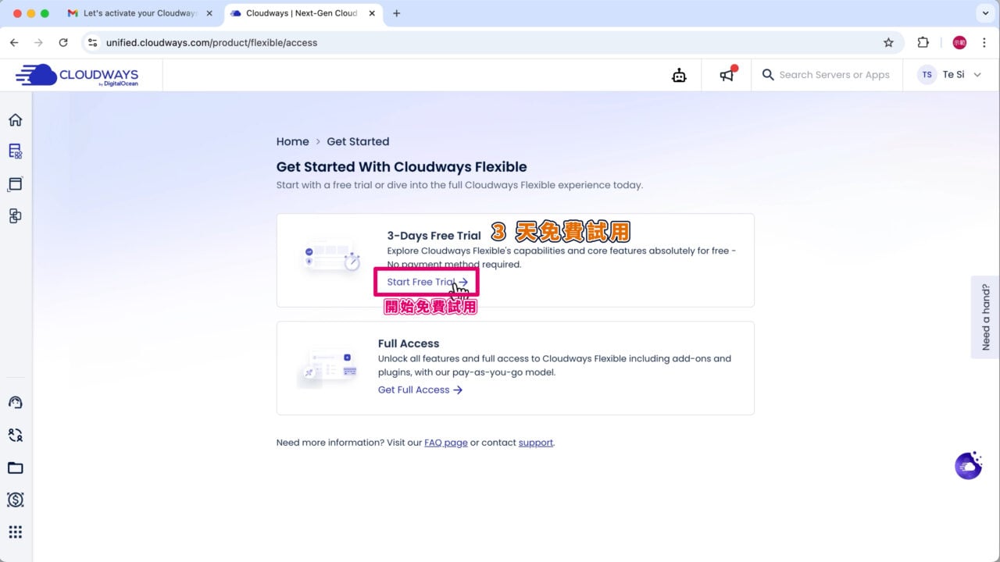Open the home icon in left sidebar

click(x=15, y=119)
